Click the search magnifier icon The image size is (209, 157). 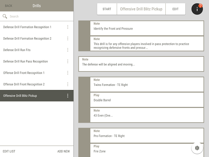pos(5,16)
